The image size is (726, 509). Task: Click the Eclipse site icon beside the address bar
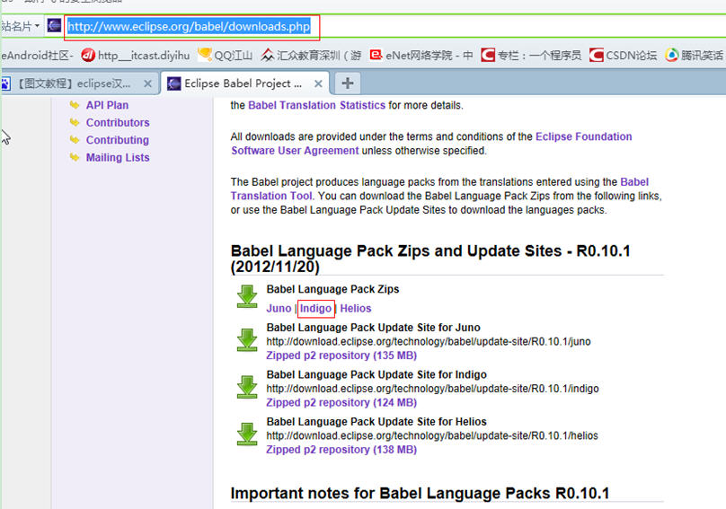point(55,25)
